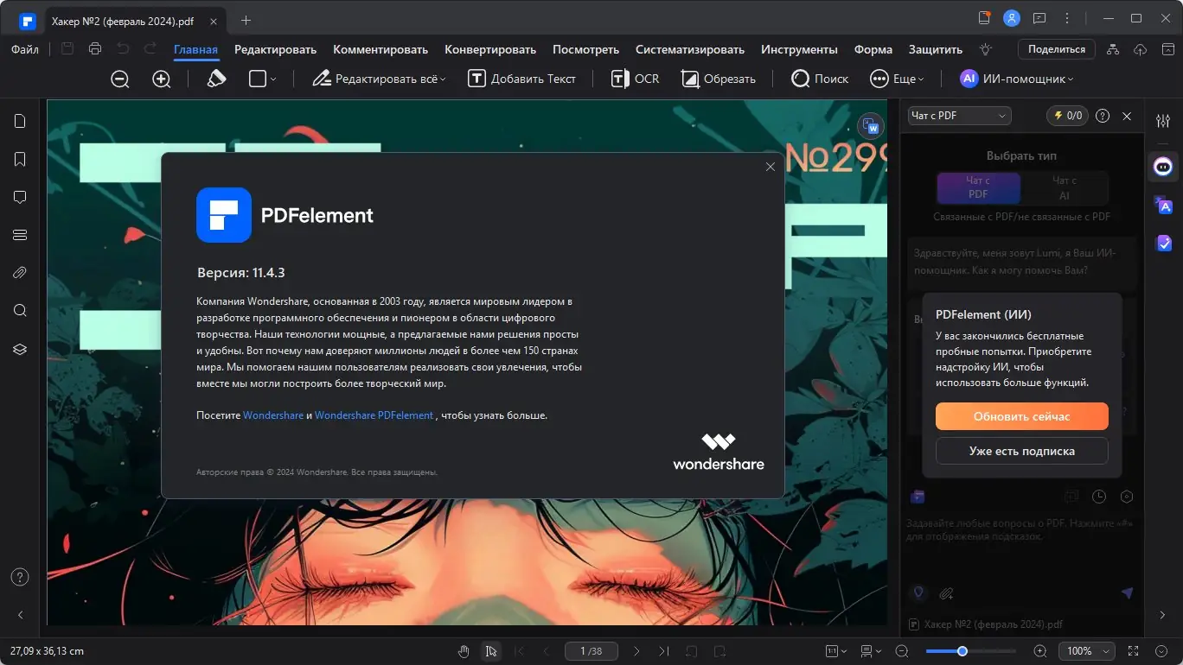This screenshot has width=1183, height=665.
Task: Open the shape tool dropdown arrow
Action: pos(273,79)
